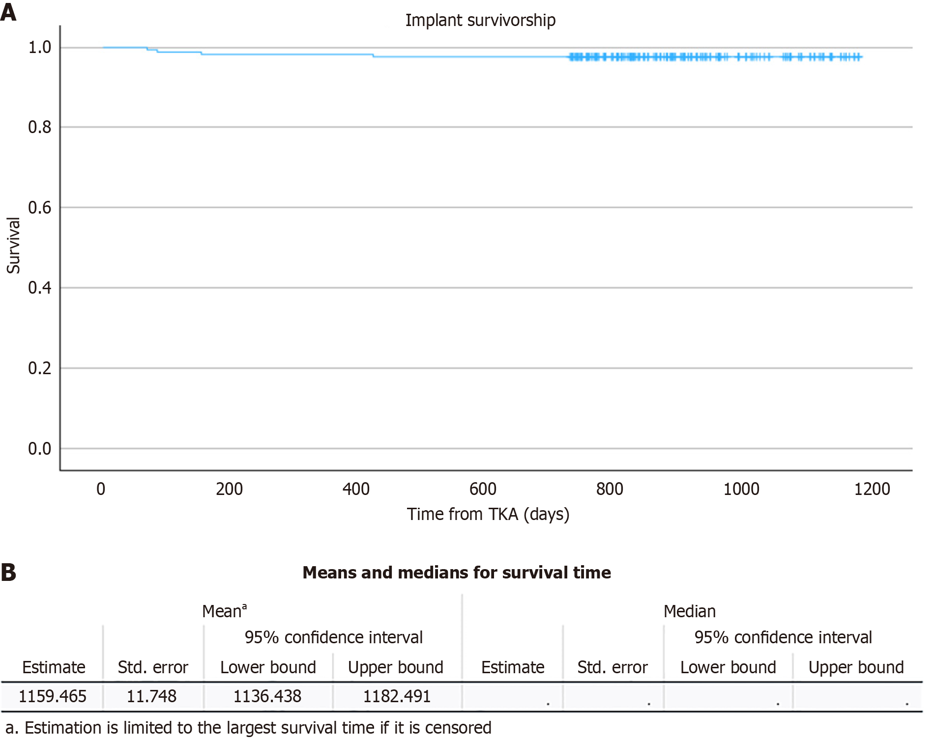
Task: Click the "Time from TKA (days)" axis label
Action: (488, 514)
